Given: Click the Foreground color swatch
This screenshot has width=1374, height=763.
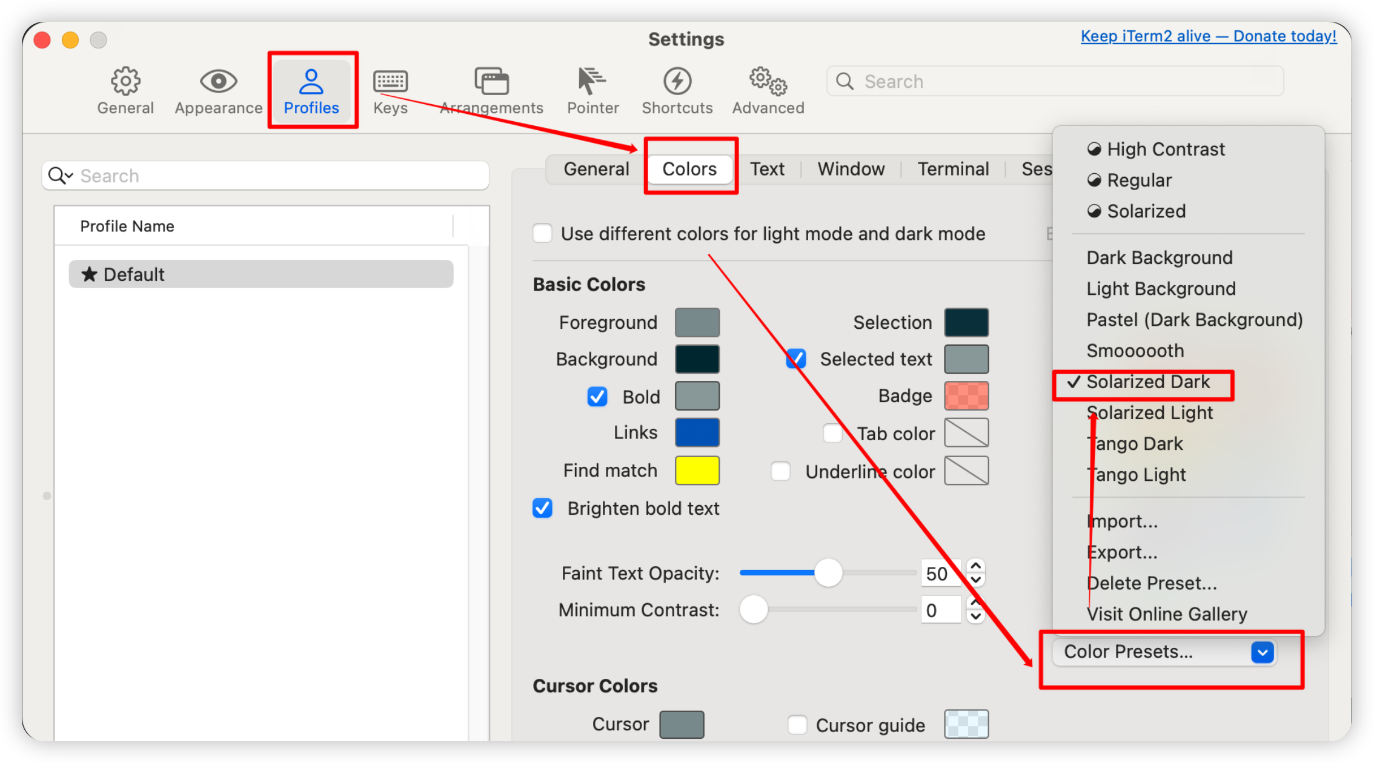Looking at the screenshot, I should click(x=697, y=322).
